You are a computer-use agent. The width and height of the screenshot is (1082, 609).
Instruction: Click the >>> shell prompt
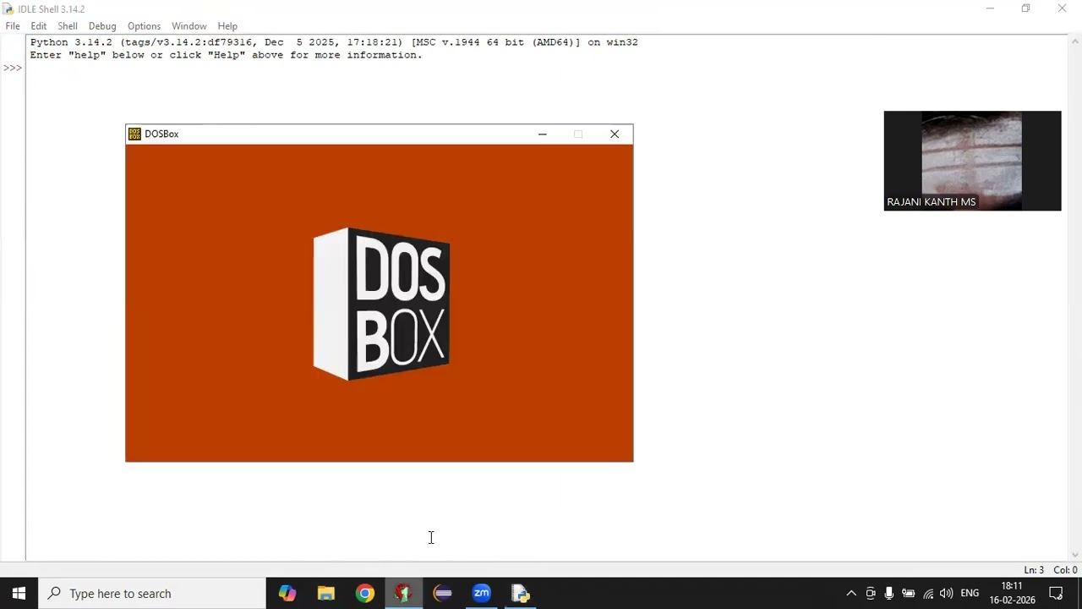pos(12,68)
